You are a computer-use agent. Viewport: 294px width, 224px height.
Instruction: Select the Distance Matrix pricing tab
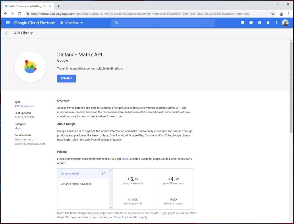pyautogui.click(x=70, y=174)
